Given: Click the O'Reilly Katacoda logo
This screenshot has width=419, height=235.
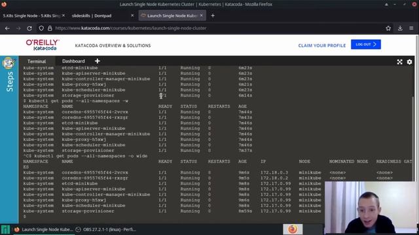Looking at the screenshot, I should pos(43,45).
